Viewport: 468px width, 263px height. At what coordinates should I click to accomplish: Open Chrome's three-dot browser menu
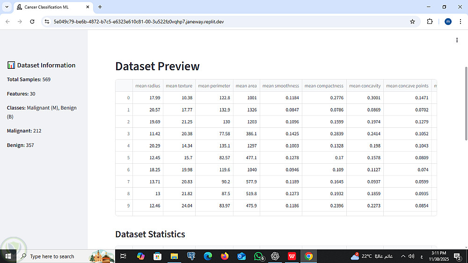tap(460, 22)
